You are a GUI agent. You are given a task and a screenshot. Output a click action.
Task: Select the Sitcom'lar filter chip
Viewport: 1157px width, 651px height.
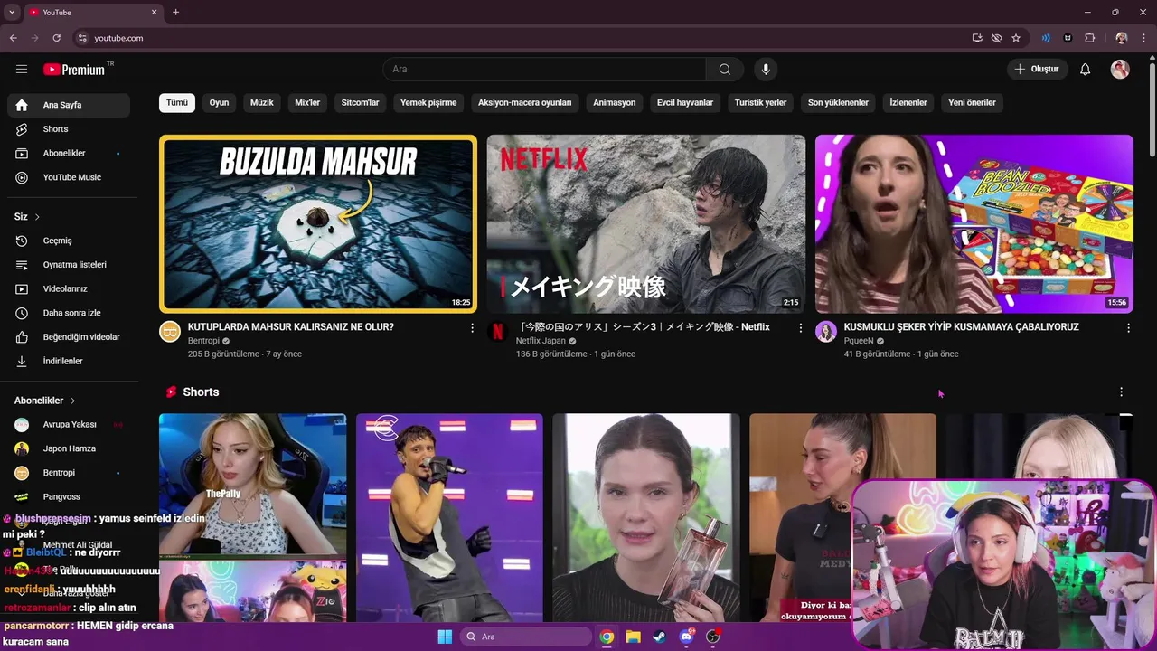360,102
